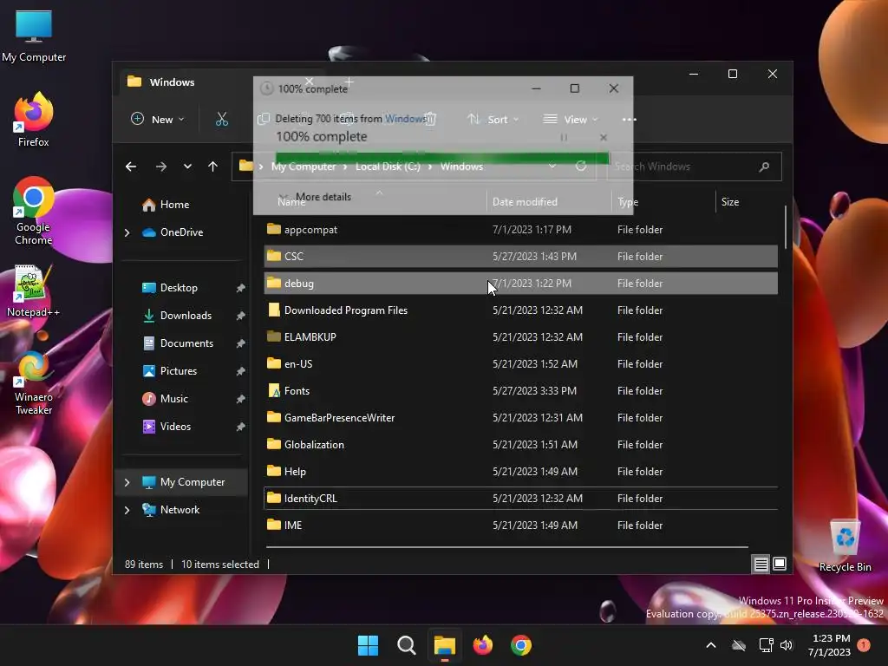Show hidden tray icons chevron
Screen dimensions: 888x666
pos(711,645)
